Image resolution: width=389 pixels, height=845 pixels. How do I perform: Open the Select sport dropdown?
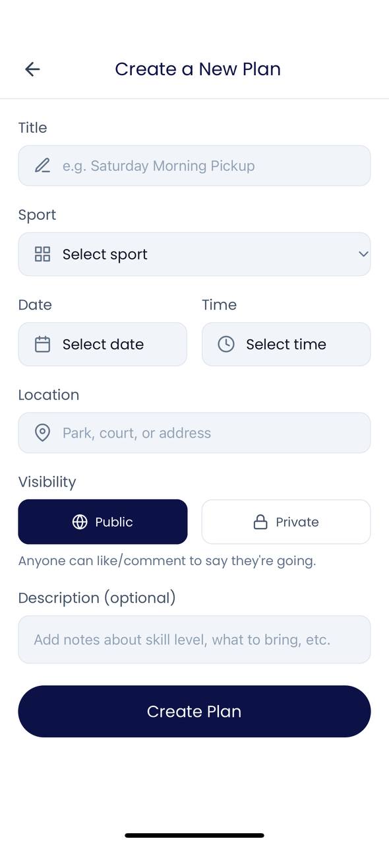click(x=194, y=253)
